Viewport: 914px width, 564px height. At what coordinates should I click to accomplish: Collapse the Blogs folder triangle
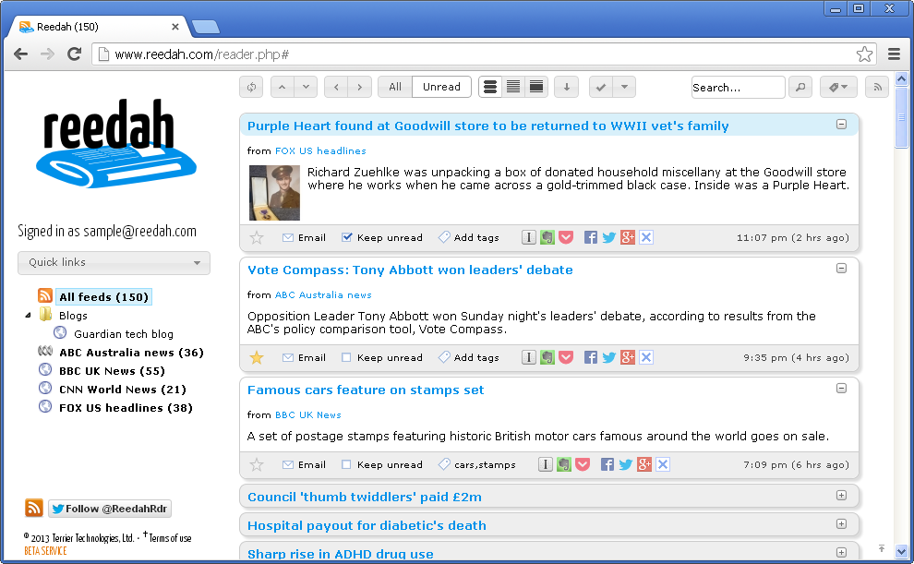28,315
